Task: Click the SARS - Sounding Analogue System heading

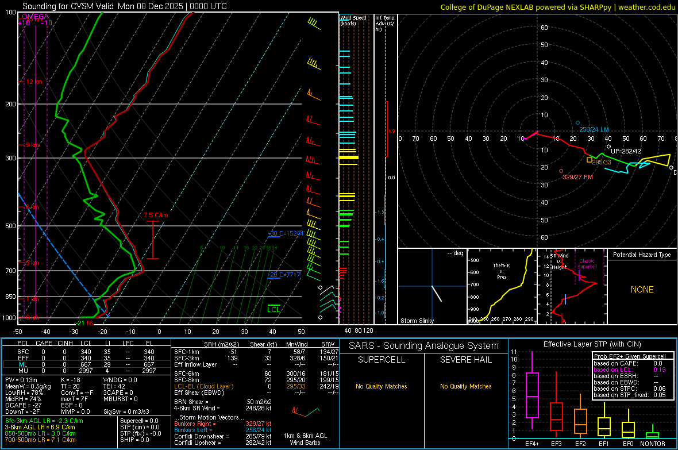Action: pyautogui.click(x=423, y=346)
